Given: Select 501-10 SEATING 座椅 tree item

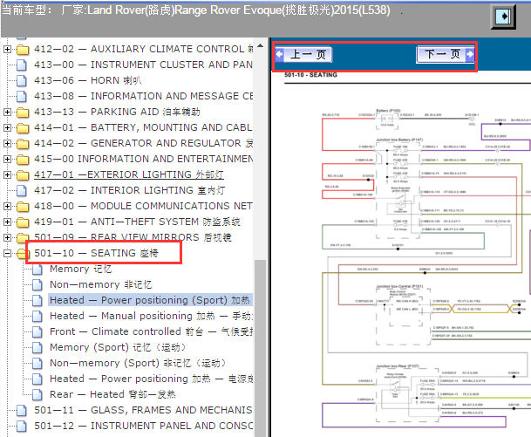Looking at the screenshot, I should click(x=96, y=253).
